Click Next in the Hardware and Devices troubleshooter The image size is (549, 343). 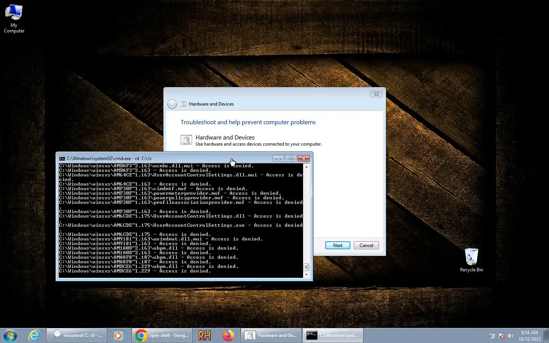[x=338, y=245]
